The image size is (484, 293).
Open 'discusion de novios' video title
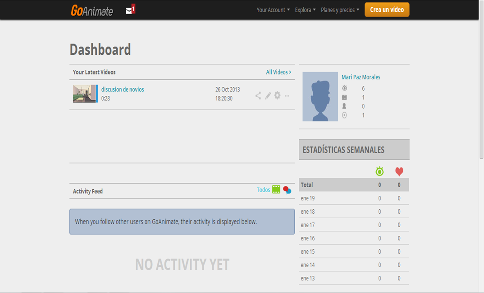tap(123, 90)
